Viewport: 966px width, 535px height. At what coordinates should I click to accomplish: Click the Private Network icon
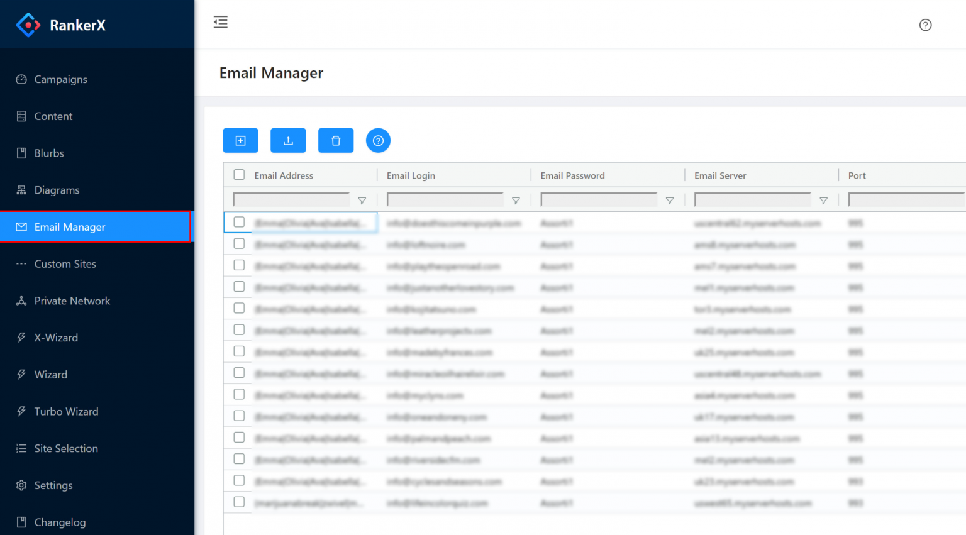tap(21, 301)
